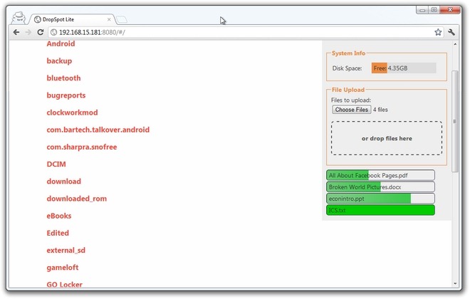
Task: Click the '4 files' label
Action: pyautogui.click(x=380, y=110)
